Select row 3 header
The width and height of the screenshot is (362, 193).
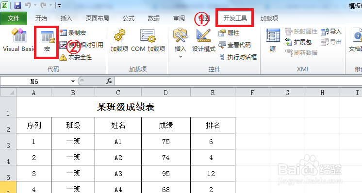(8, 141)
